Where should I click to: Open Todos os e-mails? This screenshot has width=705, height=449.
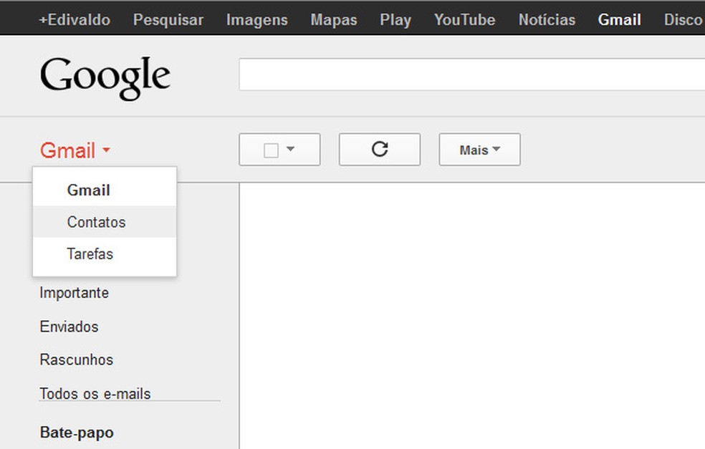pyautogui.click(x=95, y=394)
